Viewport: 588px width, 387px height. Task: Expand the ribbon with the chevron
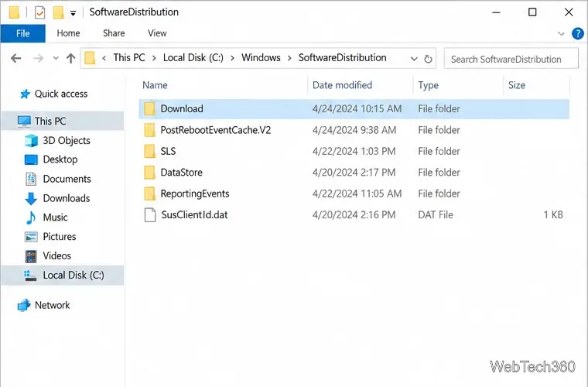tap(561, 34)
